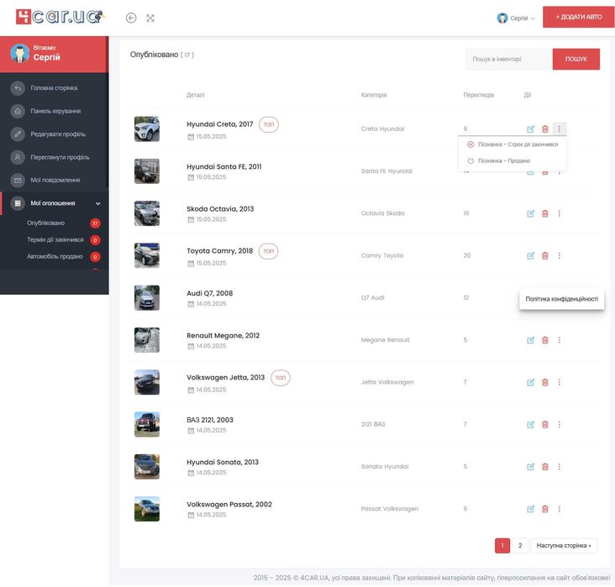This screenshot has width=615, height=587.
Task: Click the ДОДАТИ АВТО button
Action: point(579,17)
